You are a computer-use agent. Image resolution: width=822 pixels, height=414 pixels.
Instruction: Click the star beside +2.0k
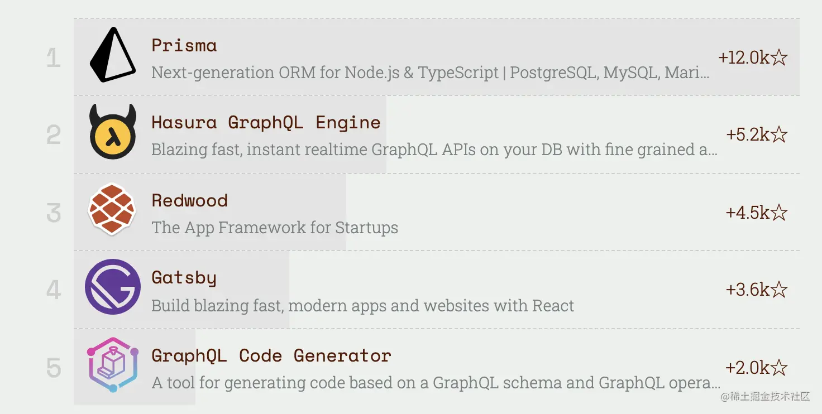click(x=779, y=368)
